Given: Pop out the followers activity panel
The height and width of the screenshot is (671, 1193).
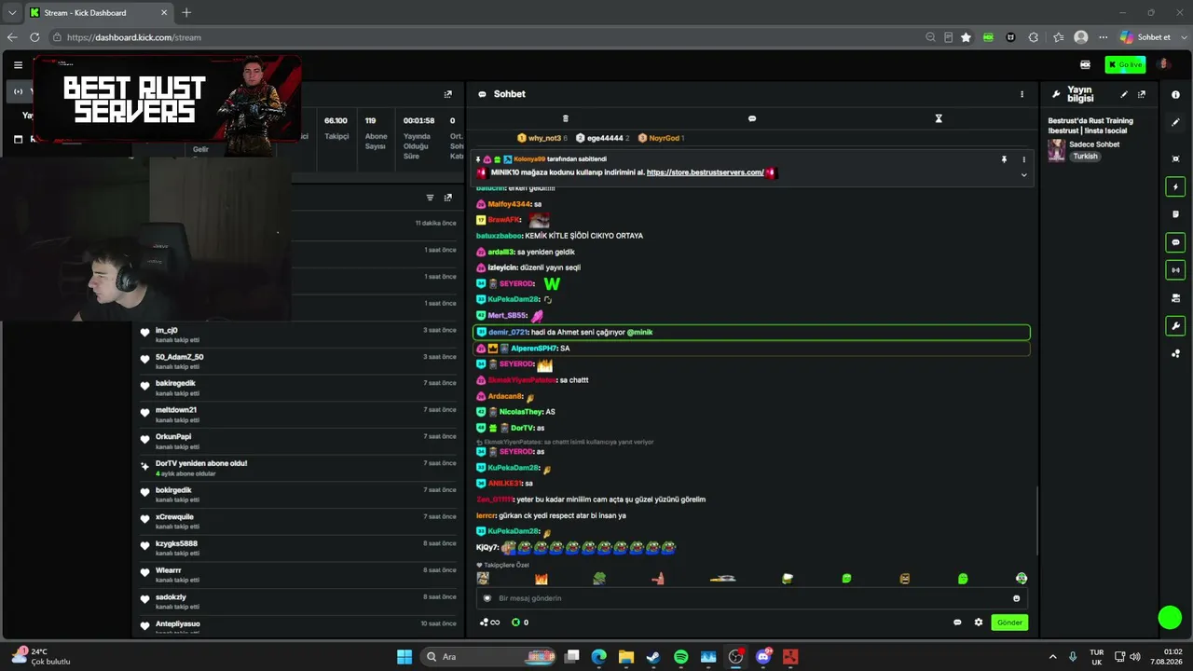Looking at the screenshot, I should [x=447, y=198].
